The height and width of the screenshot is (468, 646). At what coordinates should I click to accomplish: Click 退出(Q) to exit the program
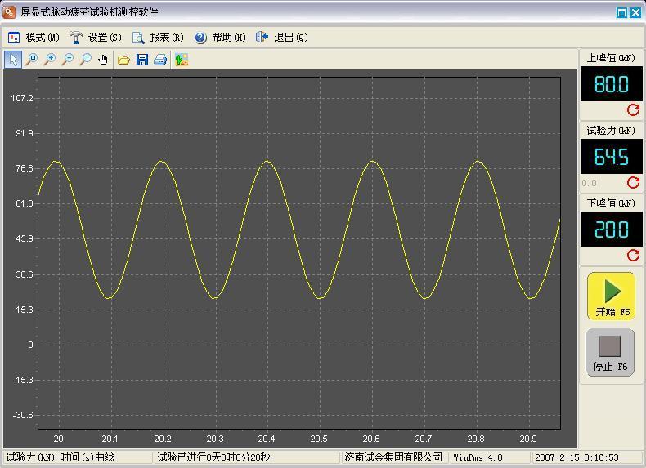click(x=282, y=38)
